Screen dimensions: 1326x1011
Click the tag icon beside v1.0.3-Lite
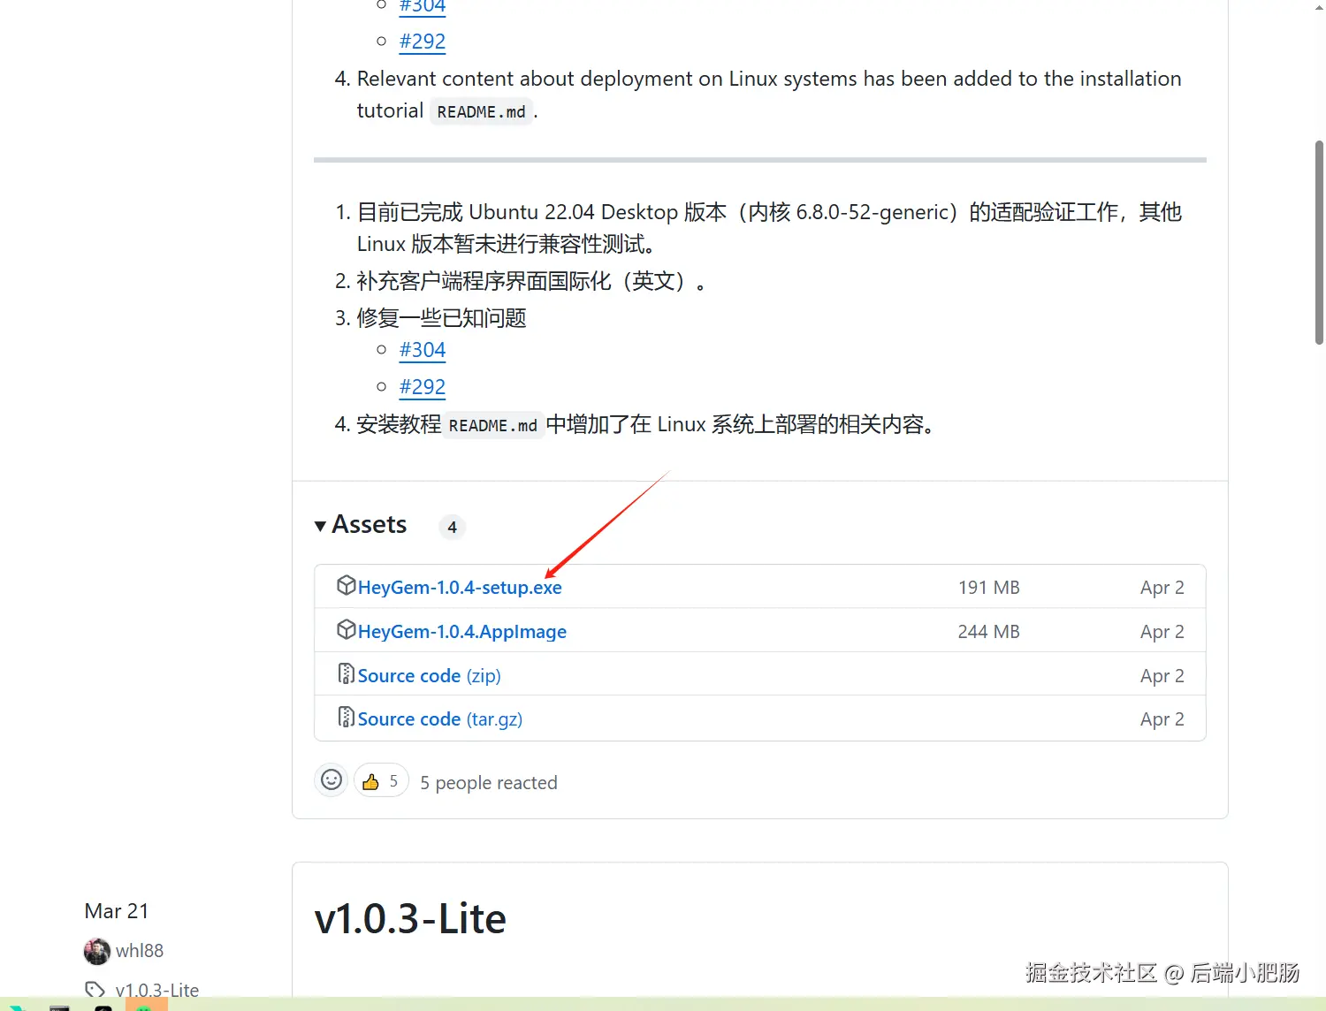pyautogui.click(x=95, y=991)
